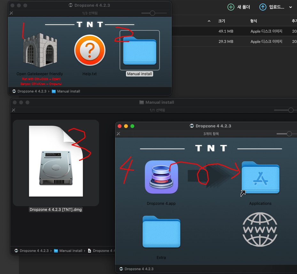
Task: Adjust icon size slider in top Dropzone window
Action: coord(152,13)
